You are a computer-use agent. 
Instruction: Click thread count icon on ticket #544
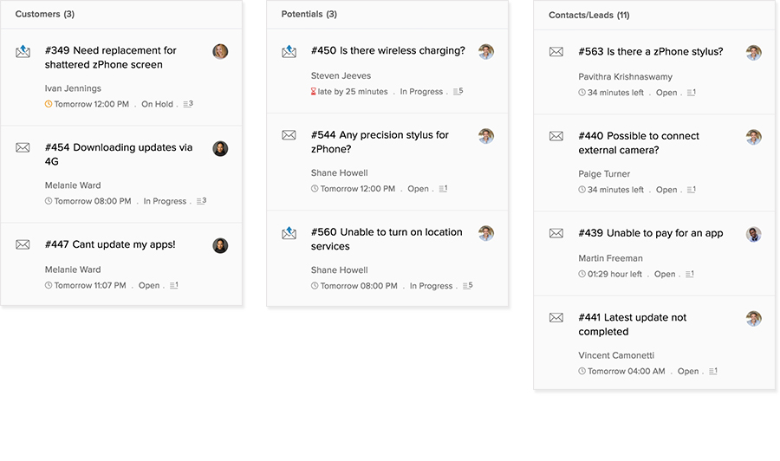pos(443,189)
